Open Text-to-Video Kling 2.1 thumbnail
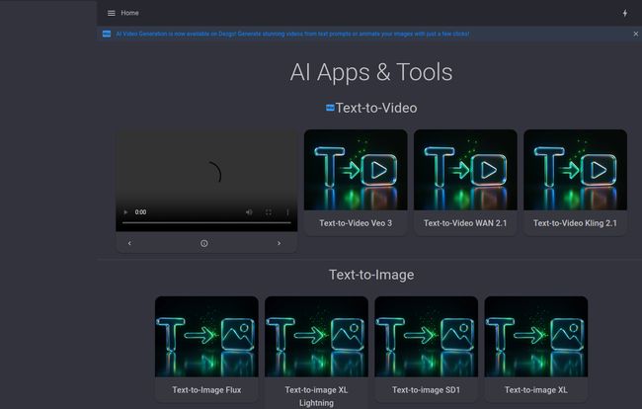 click(575, 170)
